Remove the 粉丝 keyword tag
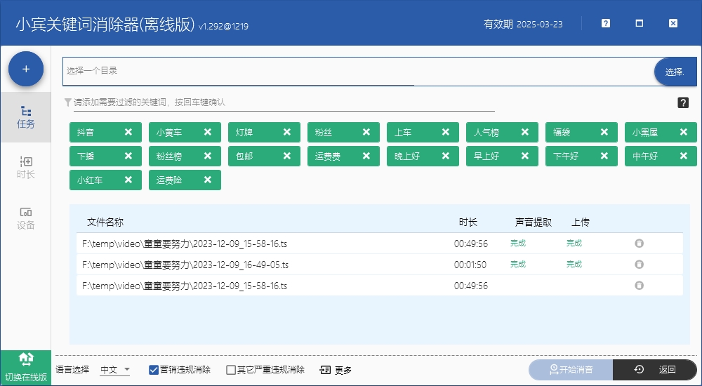This screenshot has height=386, width=702. click(x=366, y=132)
